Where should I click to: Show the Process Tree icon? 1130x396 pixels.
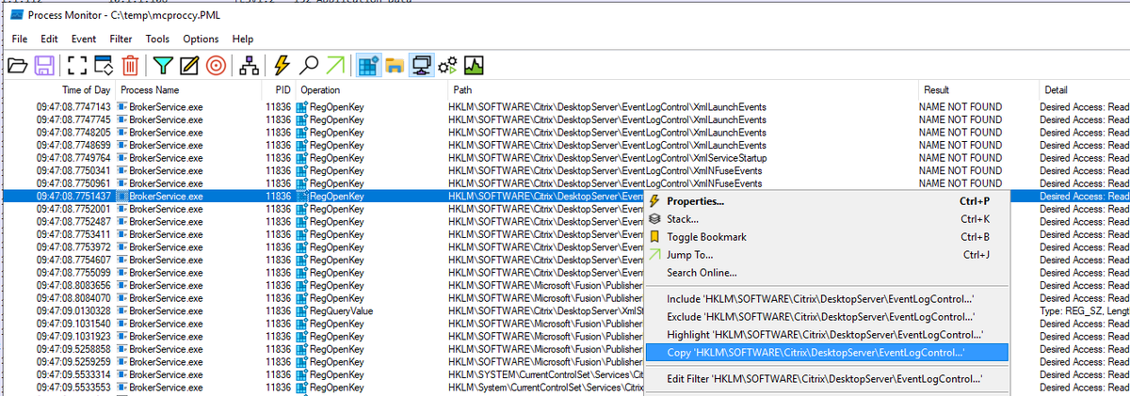(x=249, y=65)
